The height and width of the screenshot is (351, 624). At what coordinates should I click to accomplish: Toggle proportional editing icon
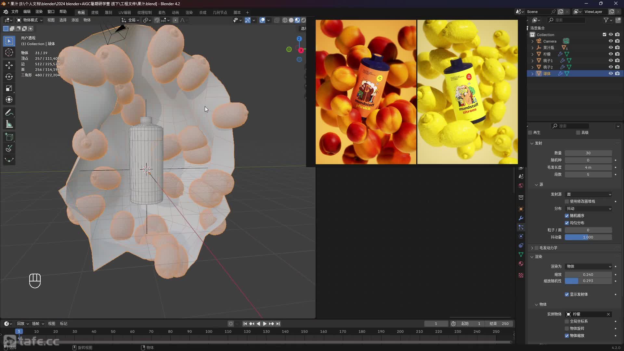coord(175,20)
